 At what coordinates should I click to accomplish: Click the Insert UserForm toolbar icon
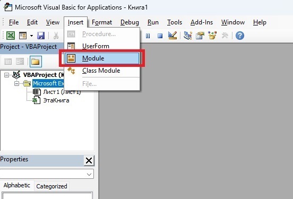coord(23,36)
